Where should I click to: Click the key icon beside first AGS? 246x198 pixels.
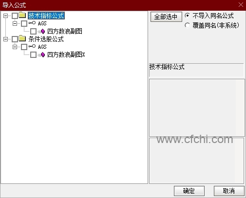point(32,23)
